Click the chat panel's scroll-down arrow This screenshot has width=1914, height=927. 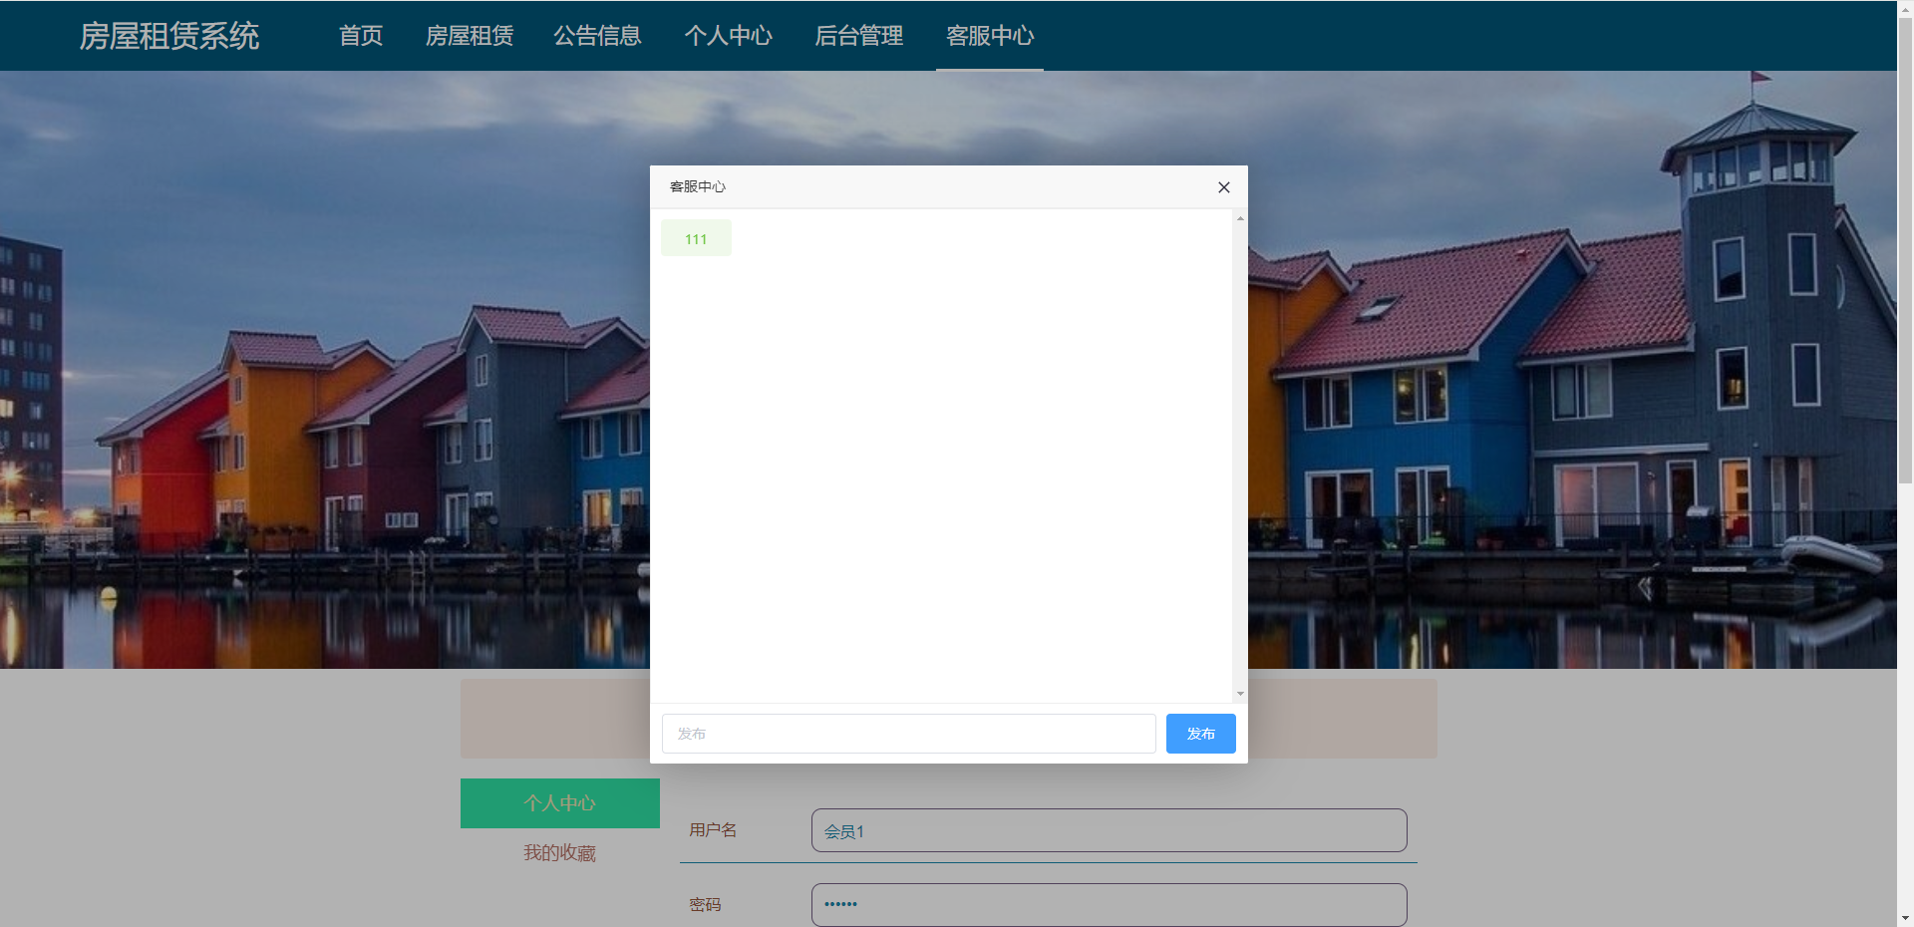pyautogui.click(x=1240, y=694)
